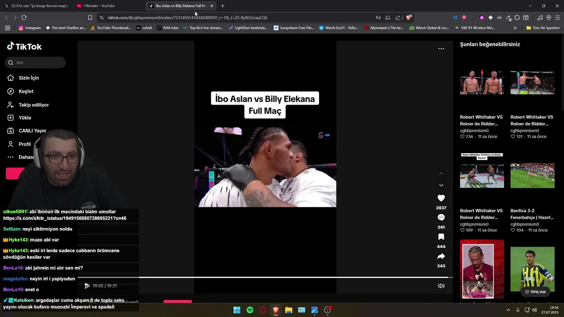Open the Brave VPN shield icon
The image size is (564, 317).
(x=549, y=18)
